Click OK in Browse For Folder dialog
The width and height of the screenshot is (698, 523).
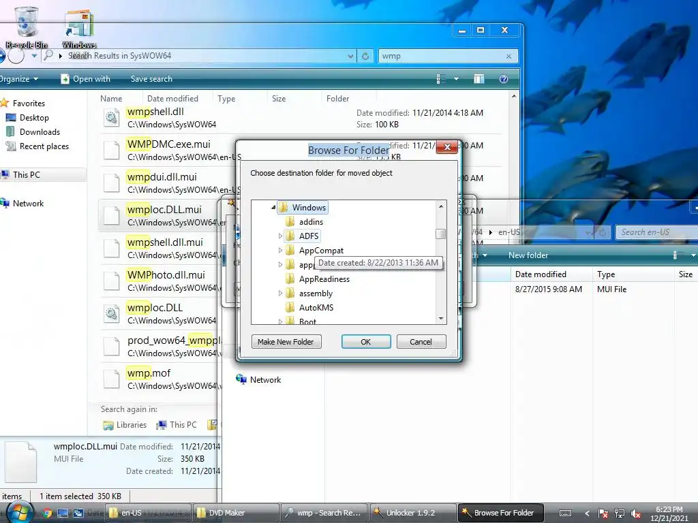click(x=366, y=342)
